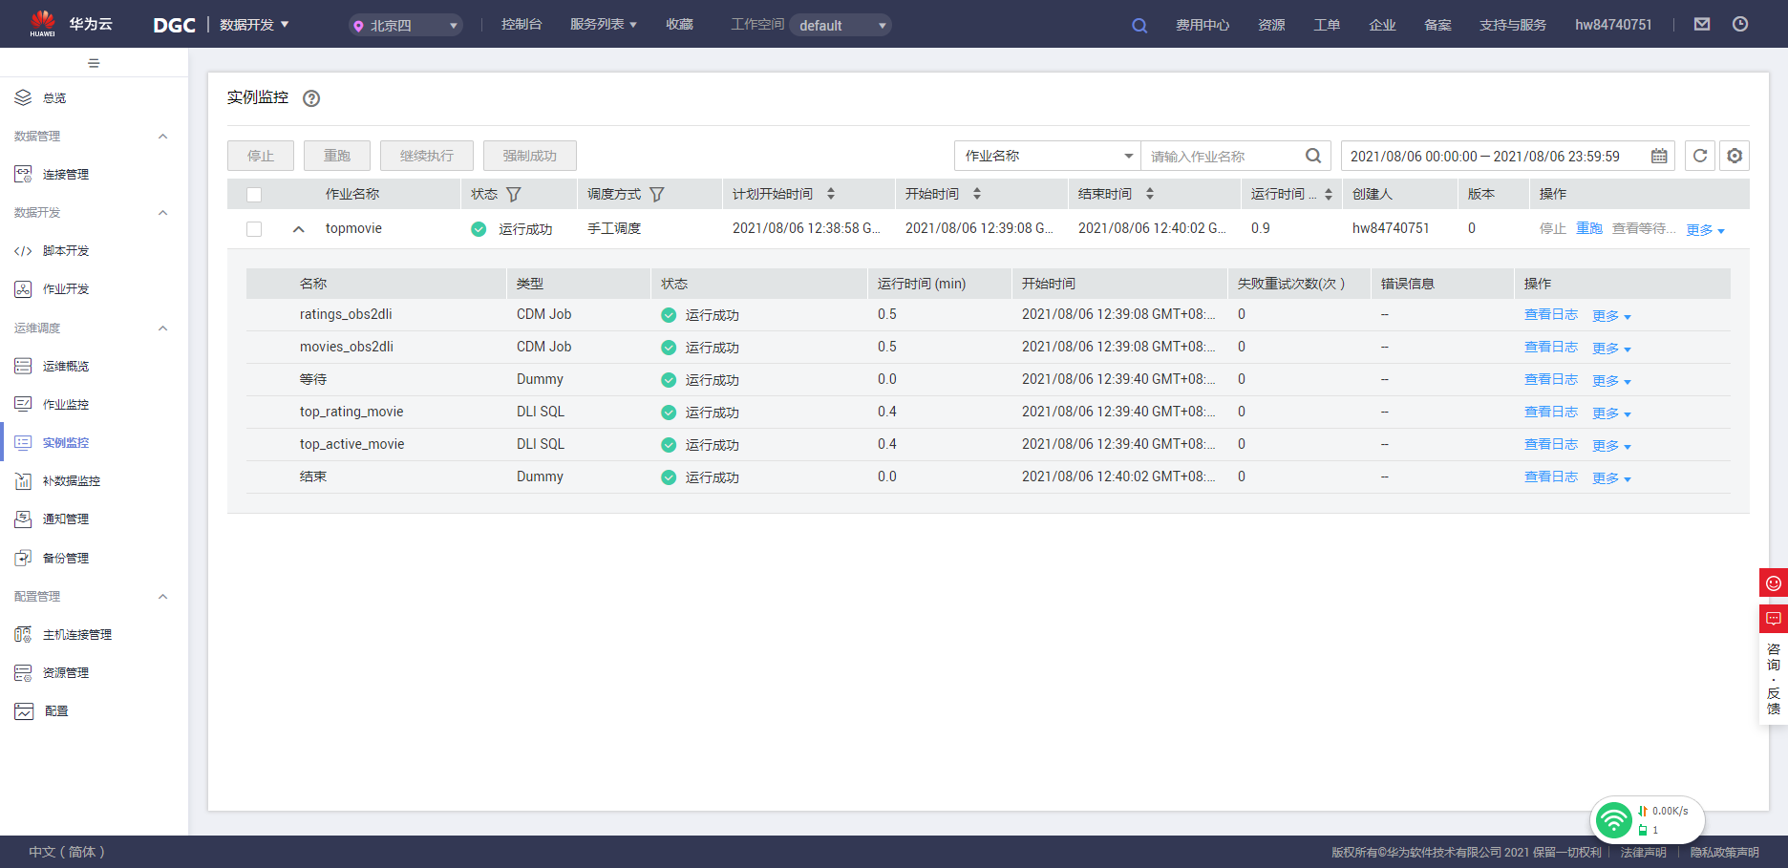Expand the 服务列表 menu
Screen dimensions: 1788x868
(604, 24)
